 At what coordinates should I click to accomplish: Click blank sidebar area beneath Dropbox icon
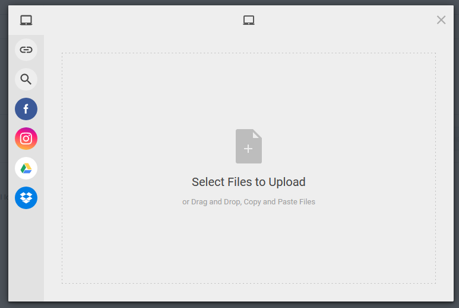point(26,255)
